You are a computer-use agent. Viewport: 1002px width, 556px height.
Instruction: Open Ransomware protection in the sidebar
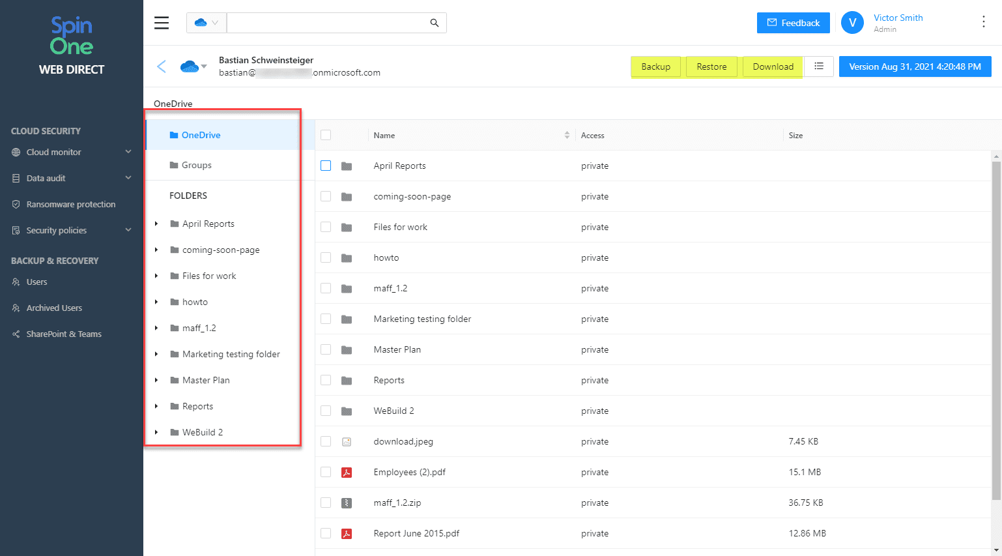point(70,204)
